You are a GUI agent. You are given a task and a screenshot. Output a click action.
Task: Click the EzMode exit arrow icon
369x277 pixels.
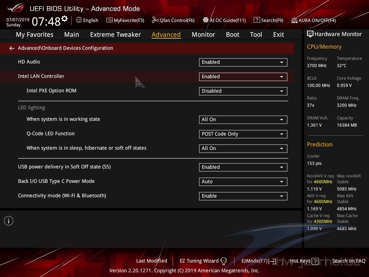click(x=273, y=261)
